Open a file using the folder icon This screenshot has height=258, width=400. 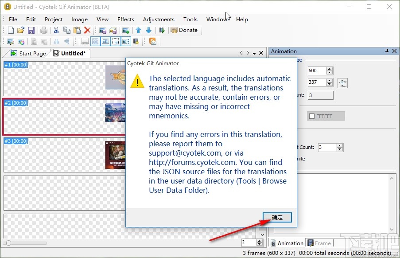(x=21, y=31)
